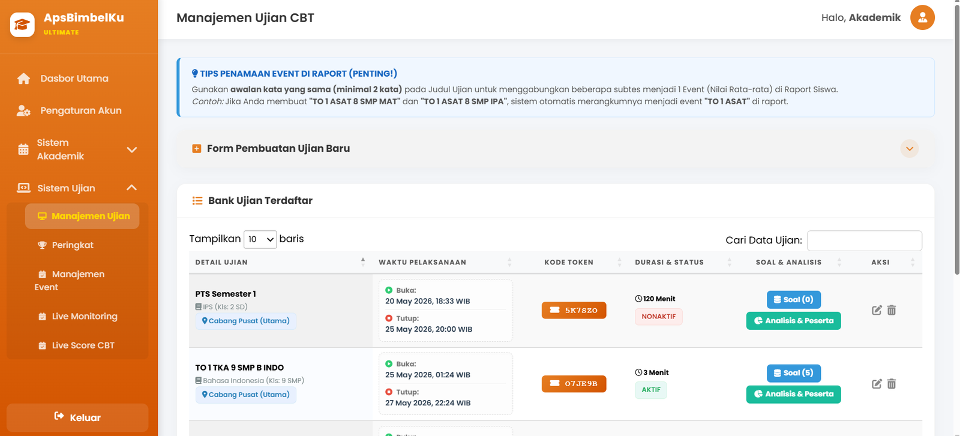Screen dimensions: 960x436
Task: Click the Manajemen Ujian CBT page heading
Action: (x=245, y=18)
